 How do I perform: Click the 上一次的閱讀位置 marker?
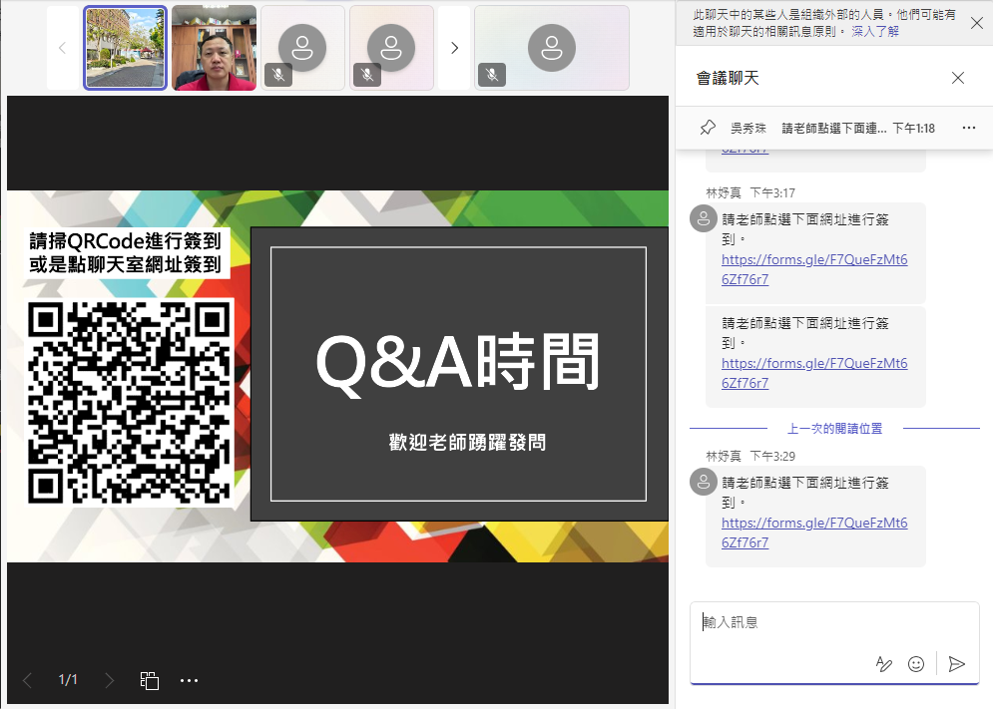834,429
